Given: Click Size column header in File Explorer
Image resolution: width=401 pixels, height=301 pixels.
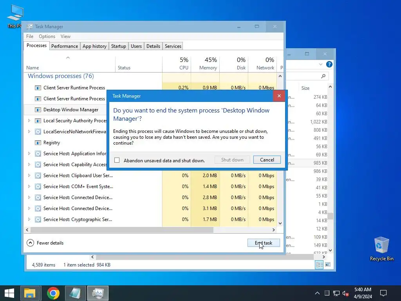Looking at the screenshot, I should tap(305, 88).
